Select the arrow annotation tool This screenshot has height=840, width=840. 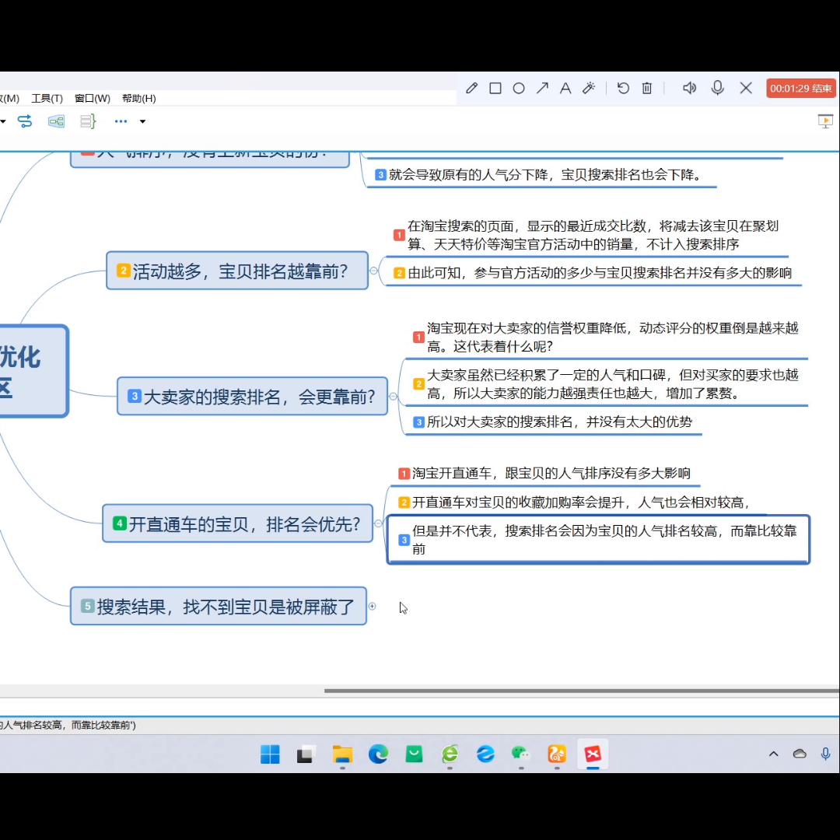pos(542,88)
